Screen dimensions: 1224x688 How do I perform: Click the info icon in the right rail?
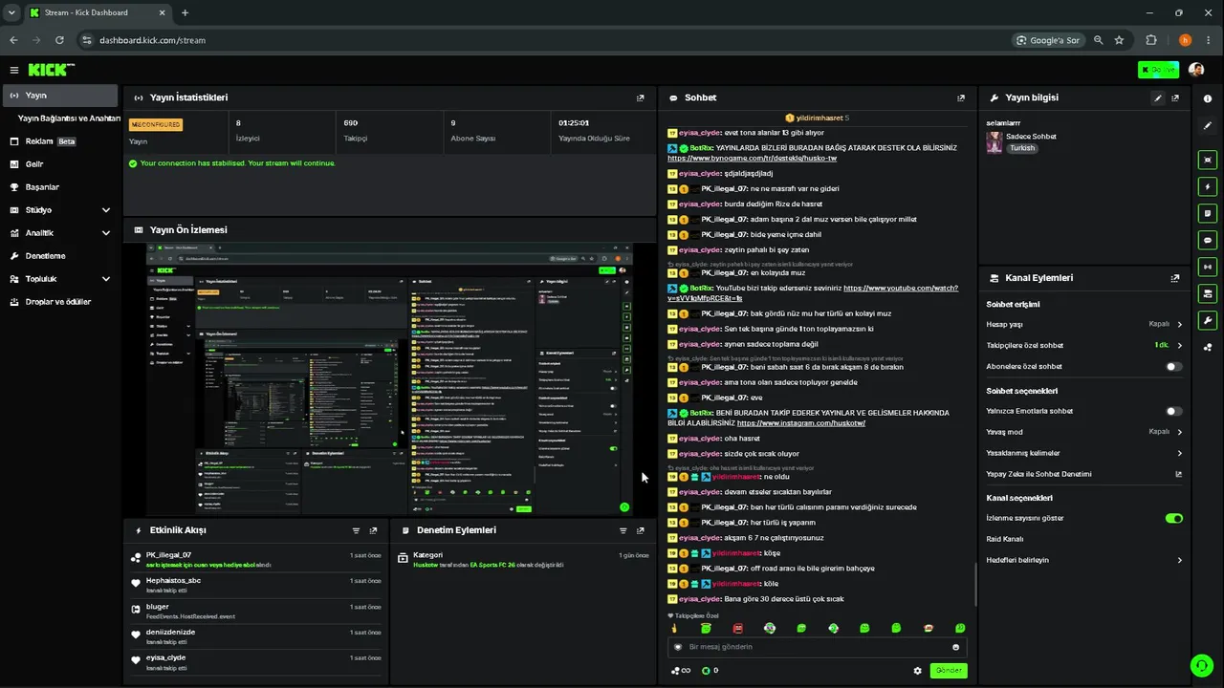(1208, 98)
